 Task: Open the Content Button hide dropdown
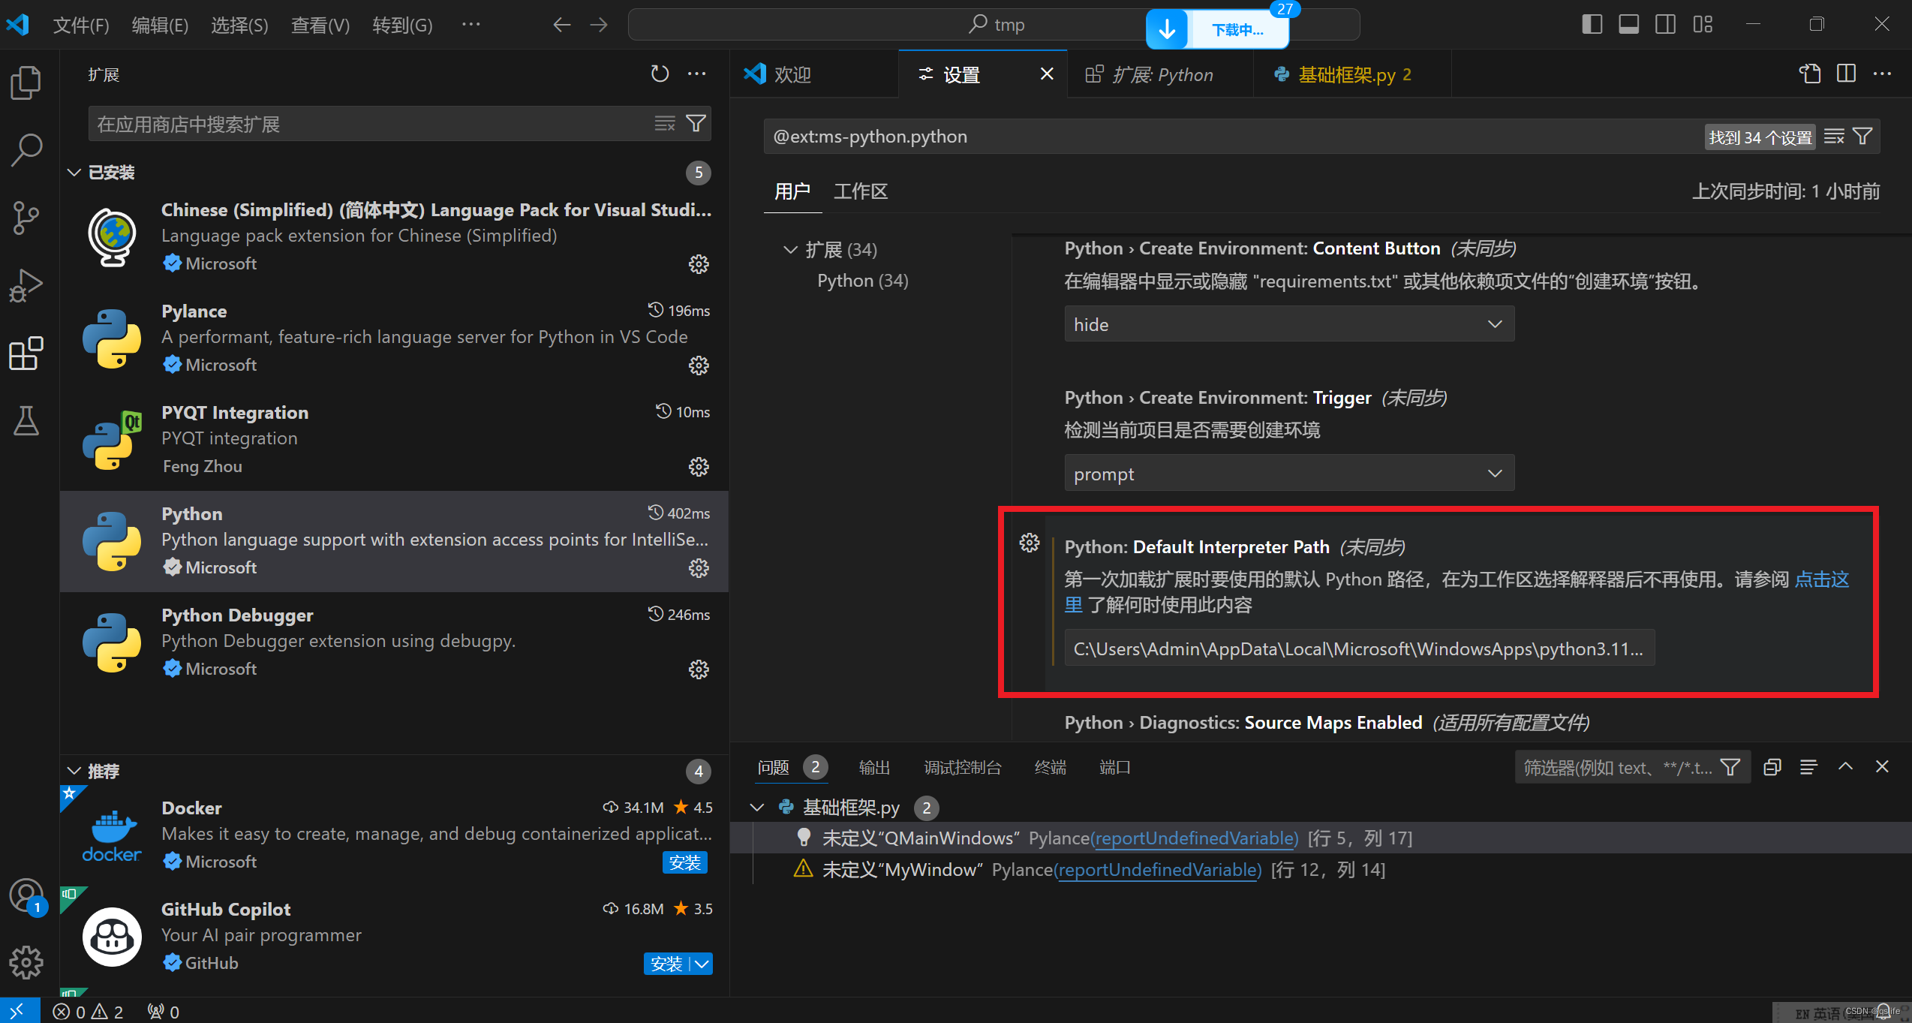[x=1289, y=324]
